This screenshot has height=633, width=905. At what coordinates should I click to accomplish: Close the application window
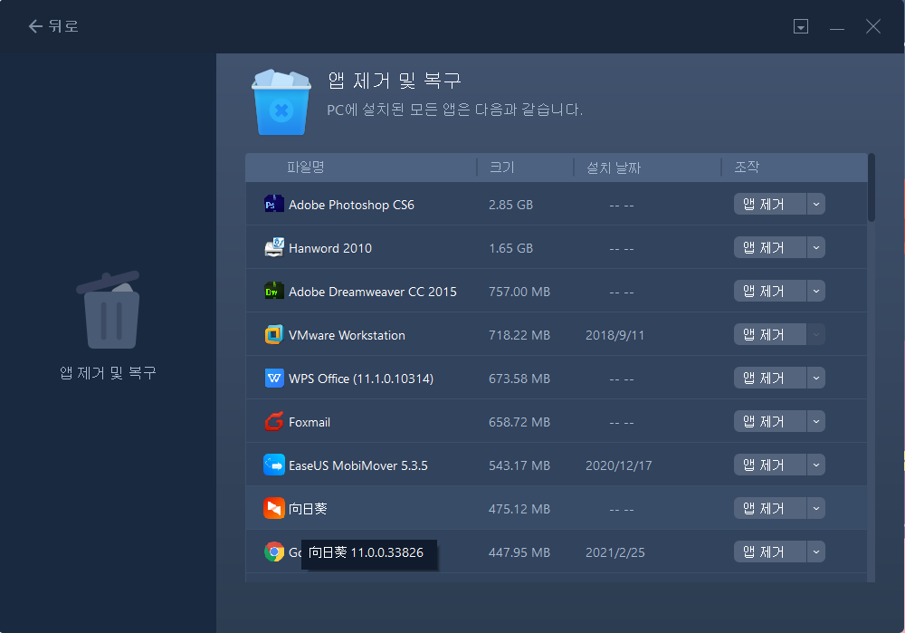point(872,26)
